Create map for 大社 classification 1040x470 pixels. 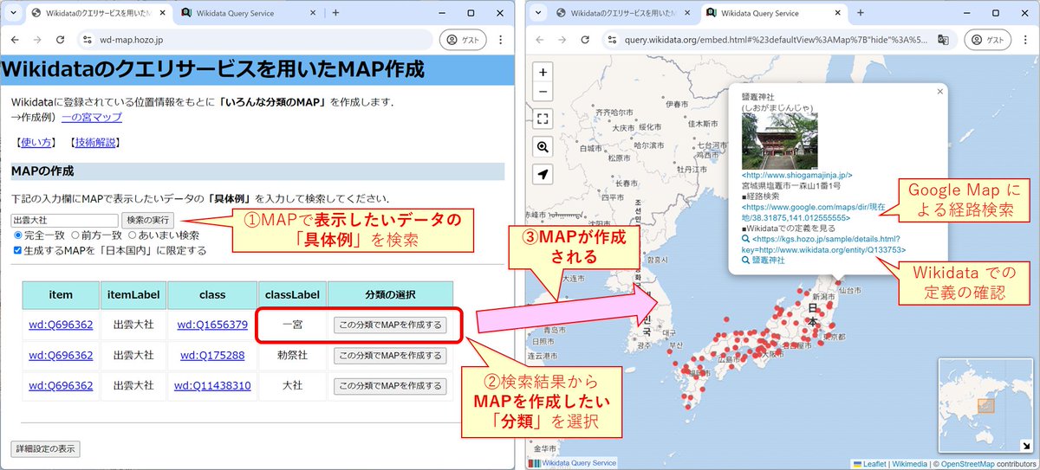click(x=390, y=385)
